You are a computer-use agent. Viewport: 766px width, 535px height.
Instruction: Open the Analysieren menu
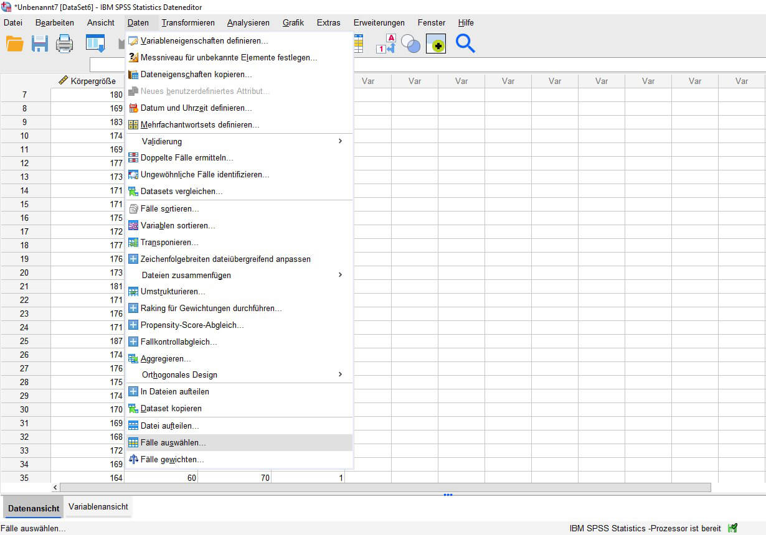pos(248,22)
